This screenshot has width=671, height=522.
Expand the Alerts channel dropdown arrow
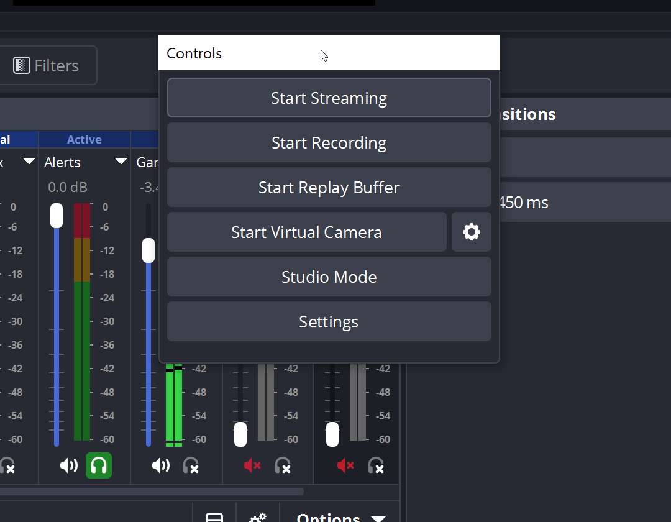[121, 162]
